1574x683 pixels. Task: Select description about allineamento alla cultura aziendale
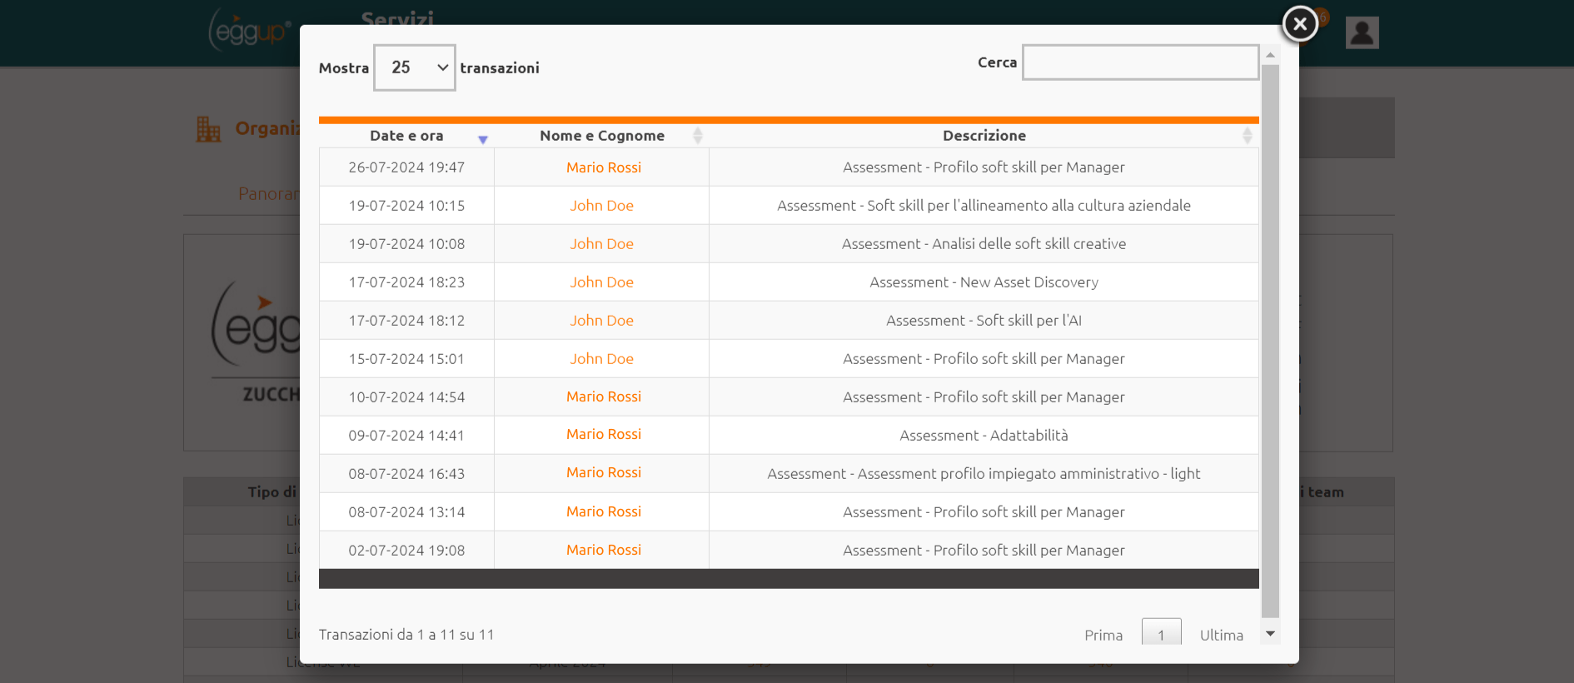[x=984, y=206]
